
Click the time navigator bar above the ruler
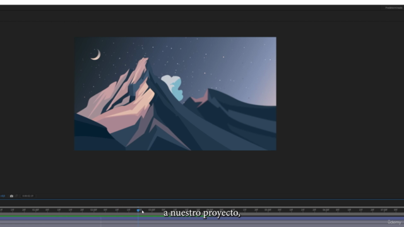pos(202,207)
